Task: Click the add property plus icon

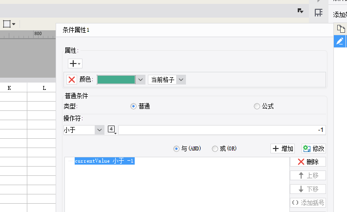Action: [x=75, y=63]
